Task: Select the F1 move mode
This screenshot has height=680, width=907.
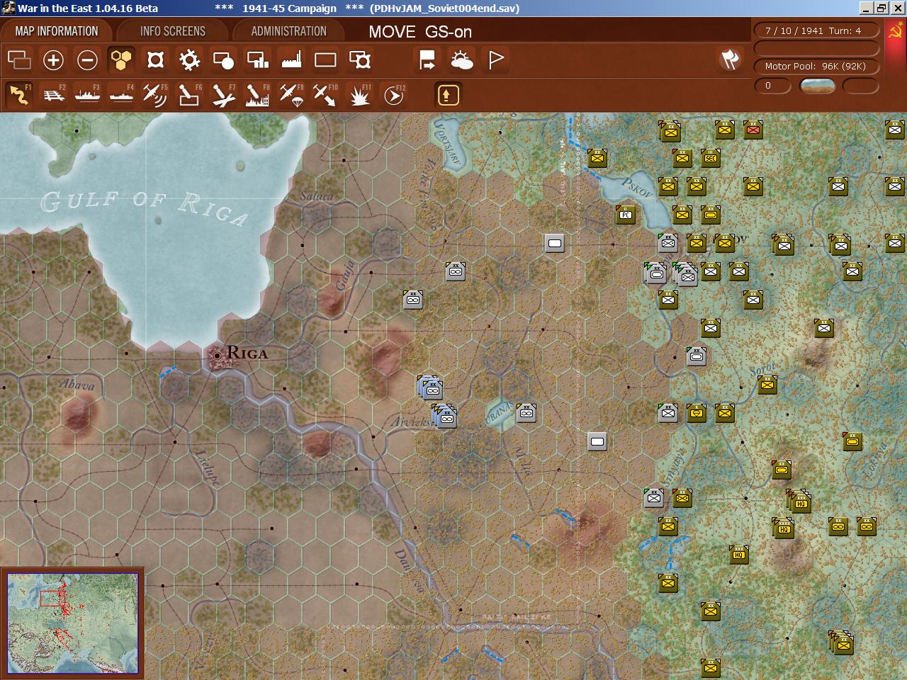Action: pos(19,95)
